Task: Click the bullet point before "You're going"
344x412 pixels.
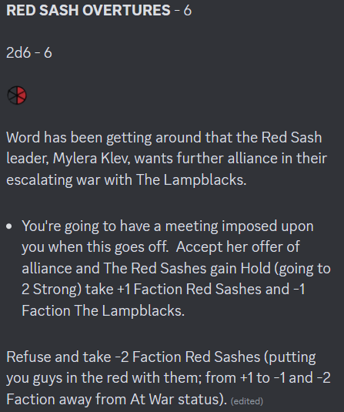Action: point(9,226)
